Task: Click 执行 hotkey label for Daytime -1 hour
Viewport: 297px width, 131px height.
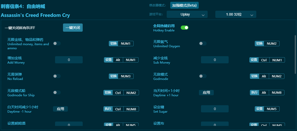Action: tap(108, 109)
